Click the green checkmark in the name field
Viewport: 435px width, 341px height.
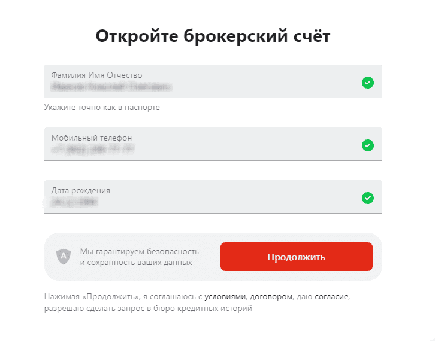point(368,83)
